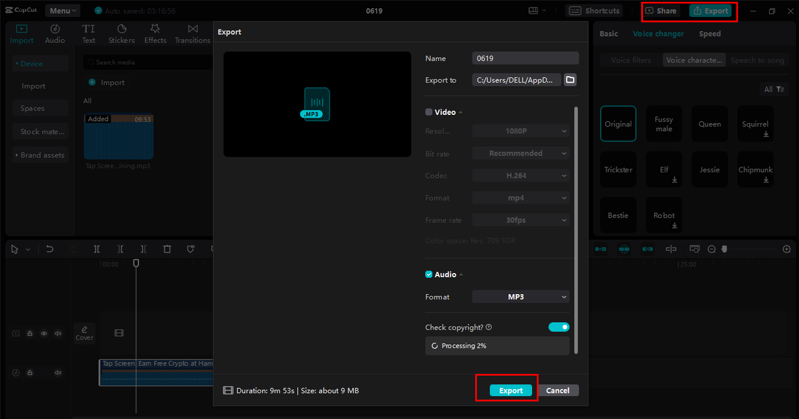Click the auto snapping icon
Image resolution: width=799 pixels, height=419 pixels.
(x=624, y=249)
